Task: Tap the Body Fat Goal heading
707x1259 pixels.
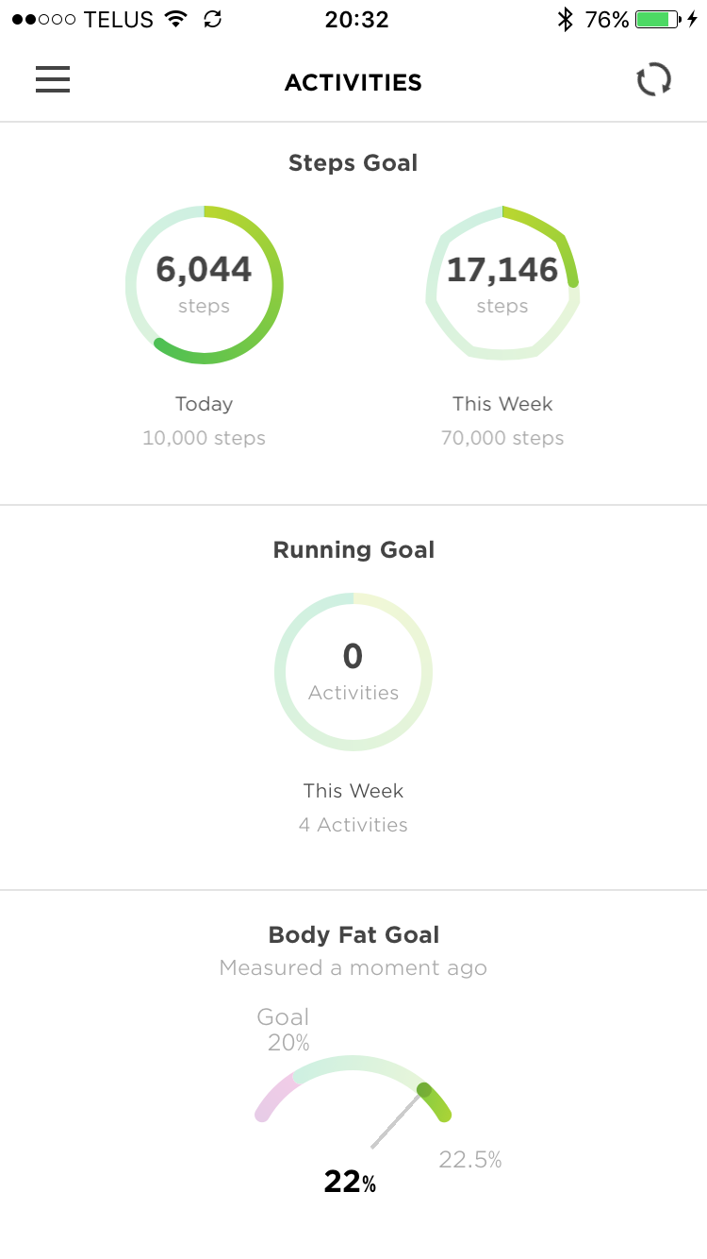Action: tap(353, 935)
